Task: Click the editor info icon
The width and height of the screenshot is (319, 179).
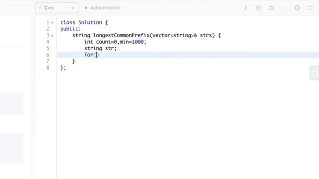Action: pos(246,8)
